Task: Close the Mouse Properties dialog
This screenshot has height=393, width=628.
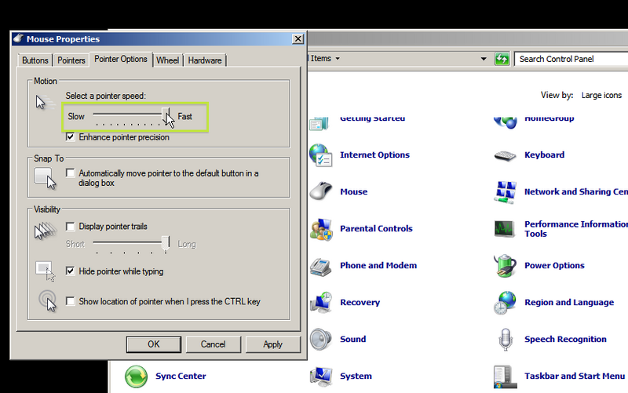Action: coord(298,38)
